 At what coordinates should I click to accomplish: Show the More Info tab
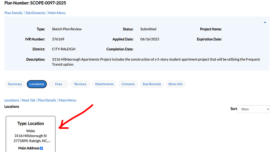(175, 84)
